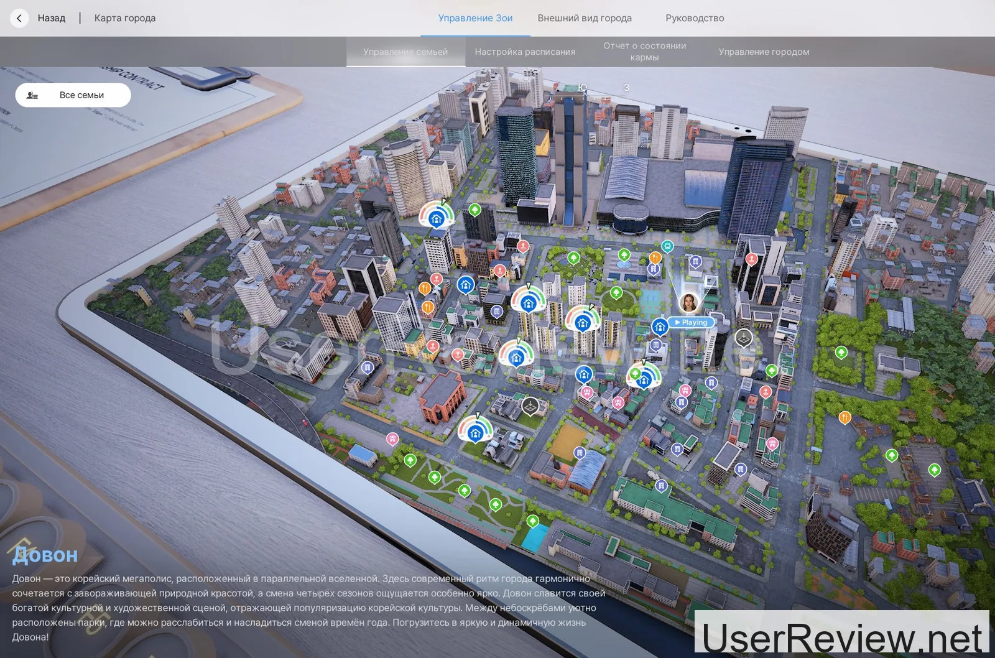The image size is (995, 658).
Task: Click the back arrow button
Action: point(19,18)
